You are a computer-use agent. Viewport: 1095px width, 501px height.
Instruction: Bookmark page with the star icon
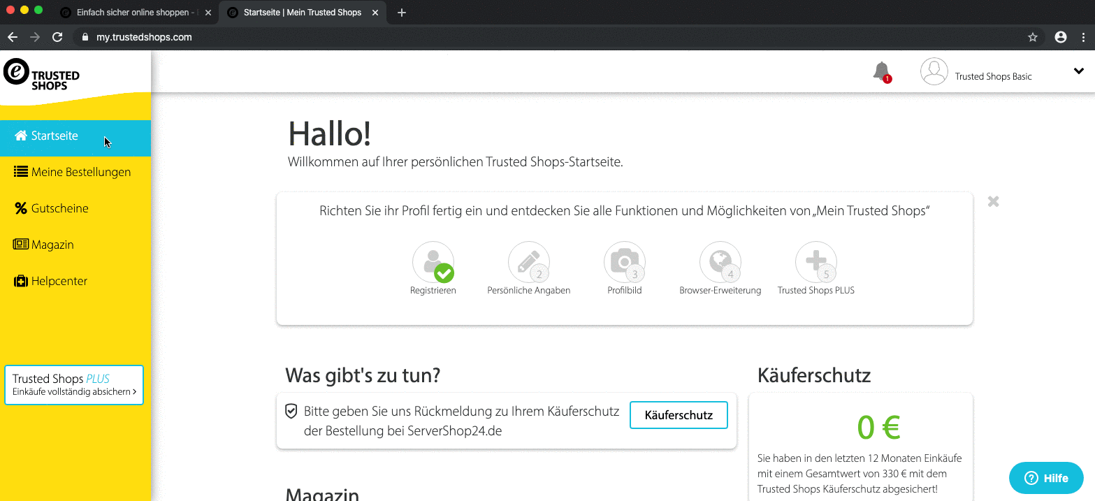1033,38
